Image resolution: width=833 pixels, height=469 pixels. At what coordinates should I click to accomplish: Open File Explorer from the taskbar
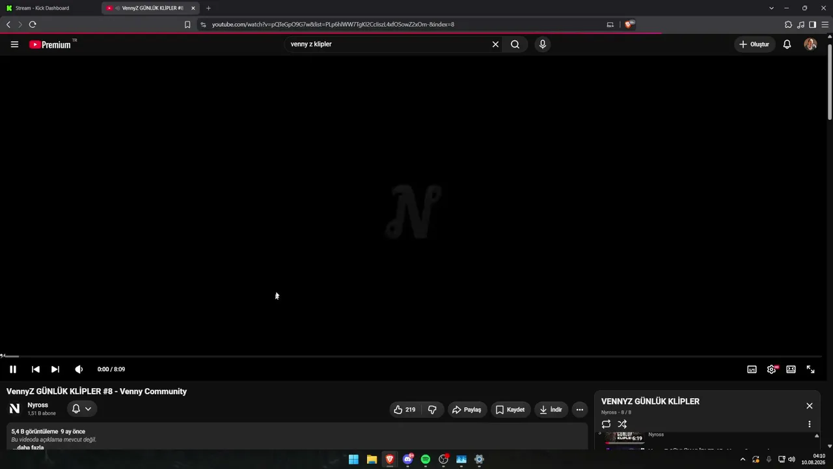tap(372, 459)
